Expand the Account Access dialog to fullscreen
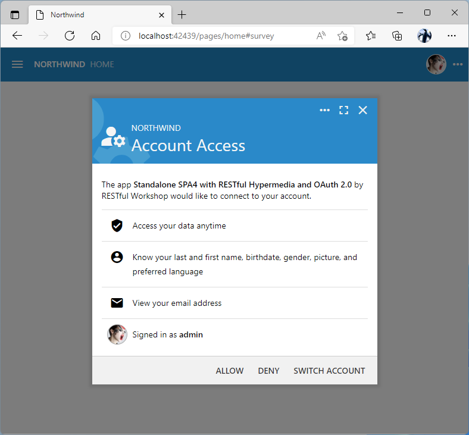This screenshot has width=469, height=435. [343, 110]
